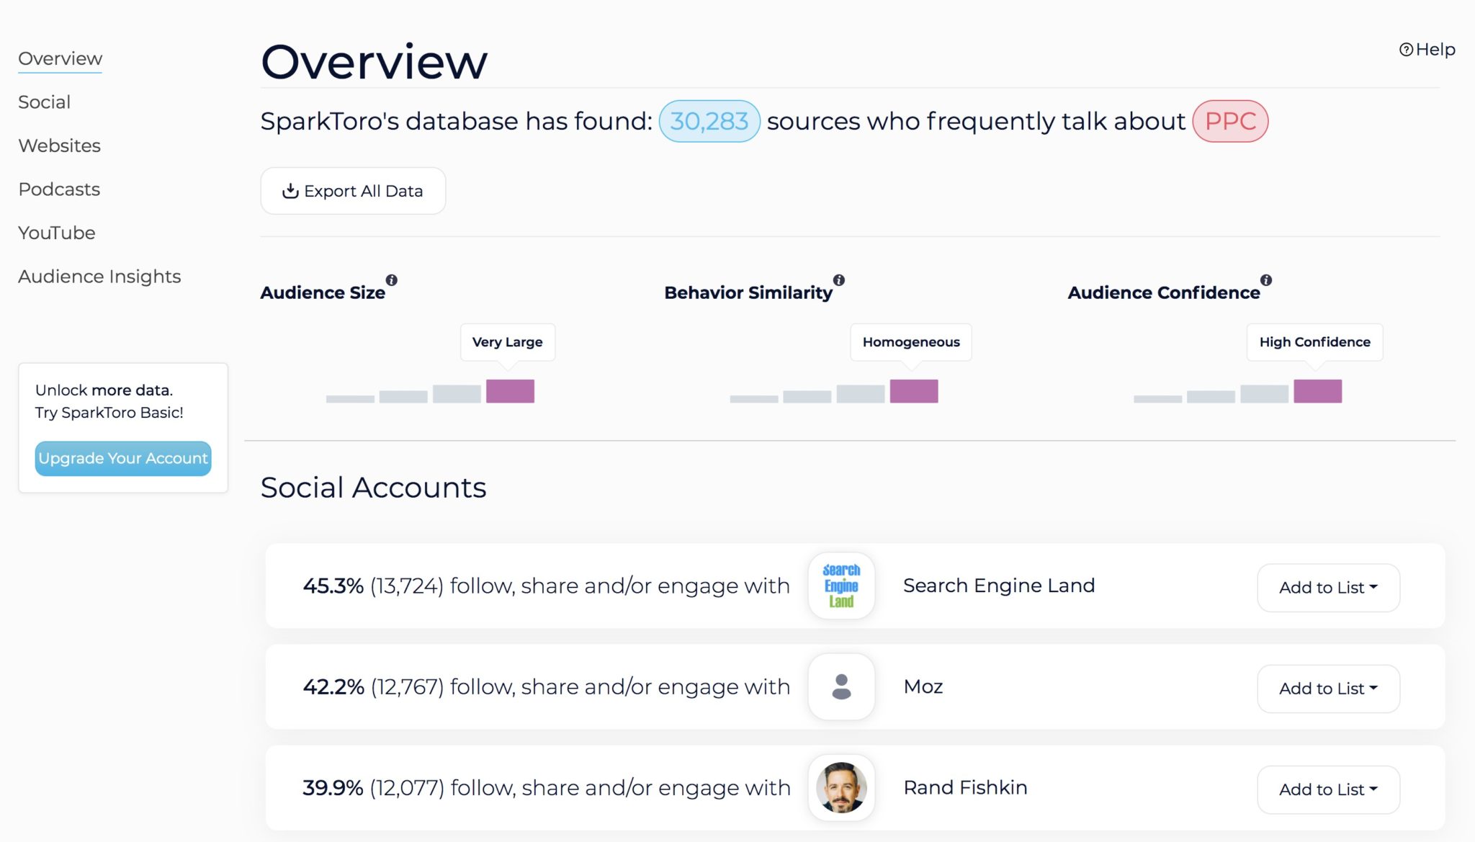Click the Audience Confidence info icon
Image resolution: width=1475 pixels, height=842 pixels.
1266,280
